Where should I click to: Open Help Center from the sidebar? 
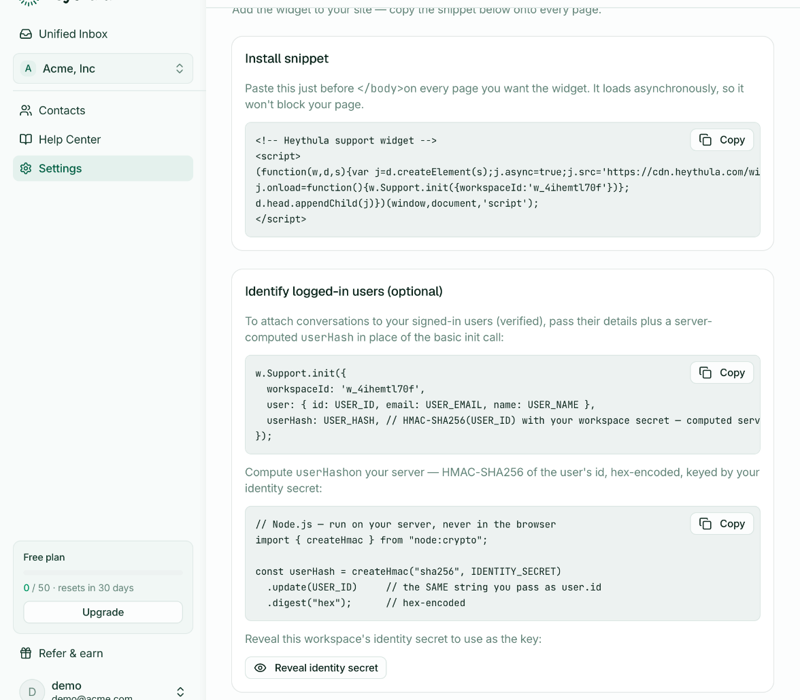(x=103, y=139)
